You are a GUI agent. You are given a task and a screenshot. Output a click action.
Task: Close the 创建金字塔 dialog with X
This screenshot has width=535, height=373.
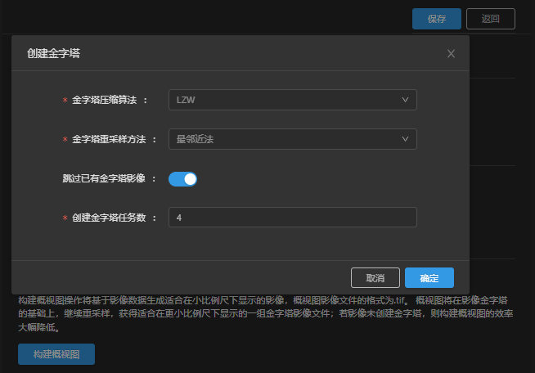coord(451,54)
